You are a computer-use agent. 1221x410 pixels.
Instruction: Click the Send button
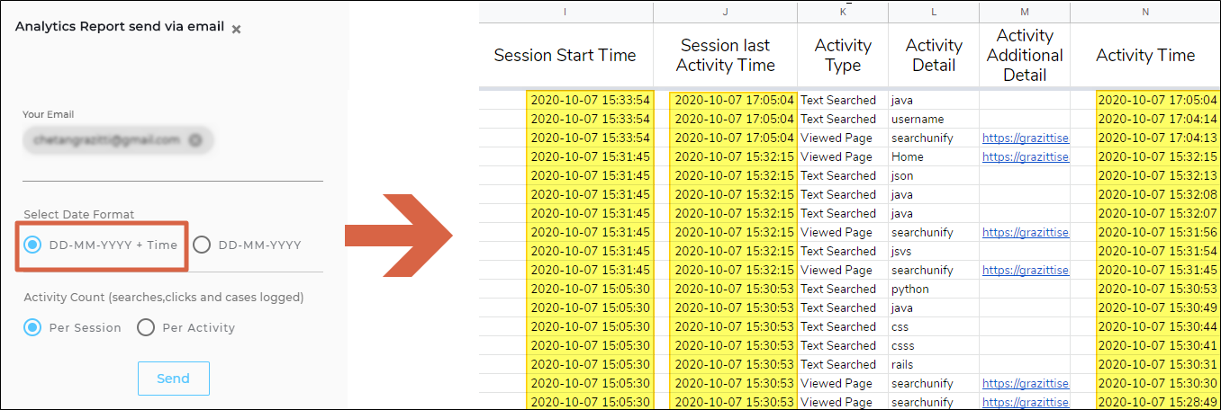click(x=173, y=379)
